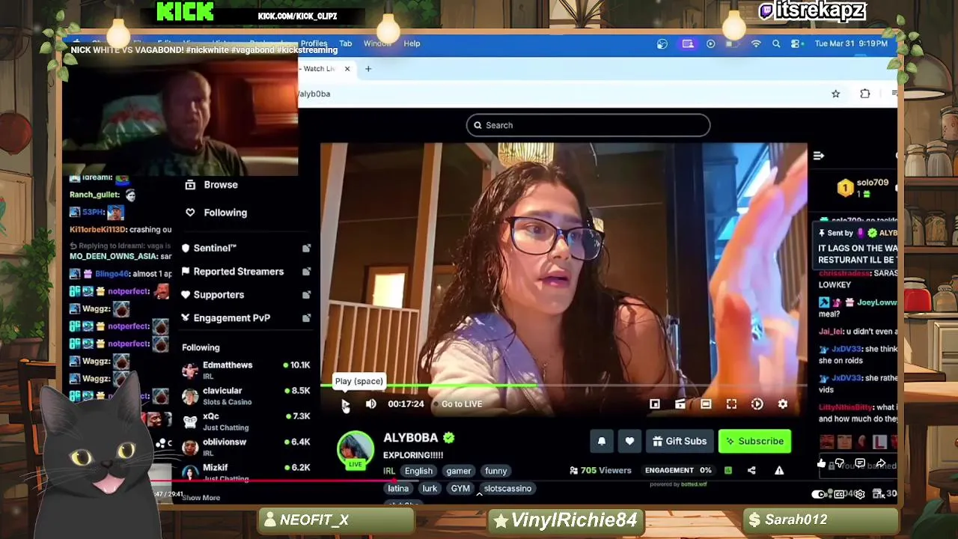Screen dimensions: 958x539
Task: Follow ALYBOBA with the heart button
Action: (629, 441)
